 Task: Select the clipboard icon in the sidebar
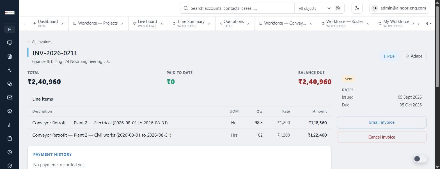coord(10,139)
